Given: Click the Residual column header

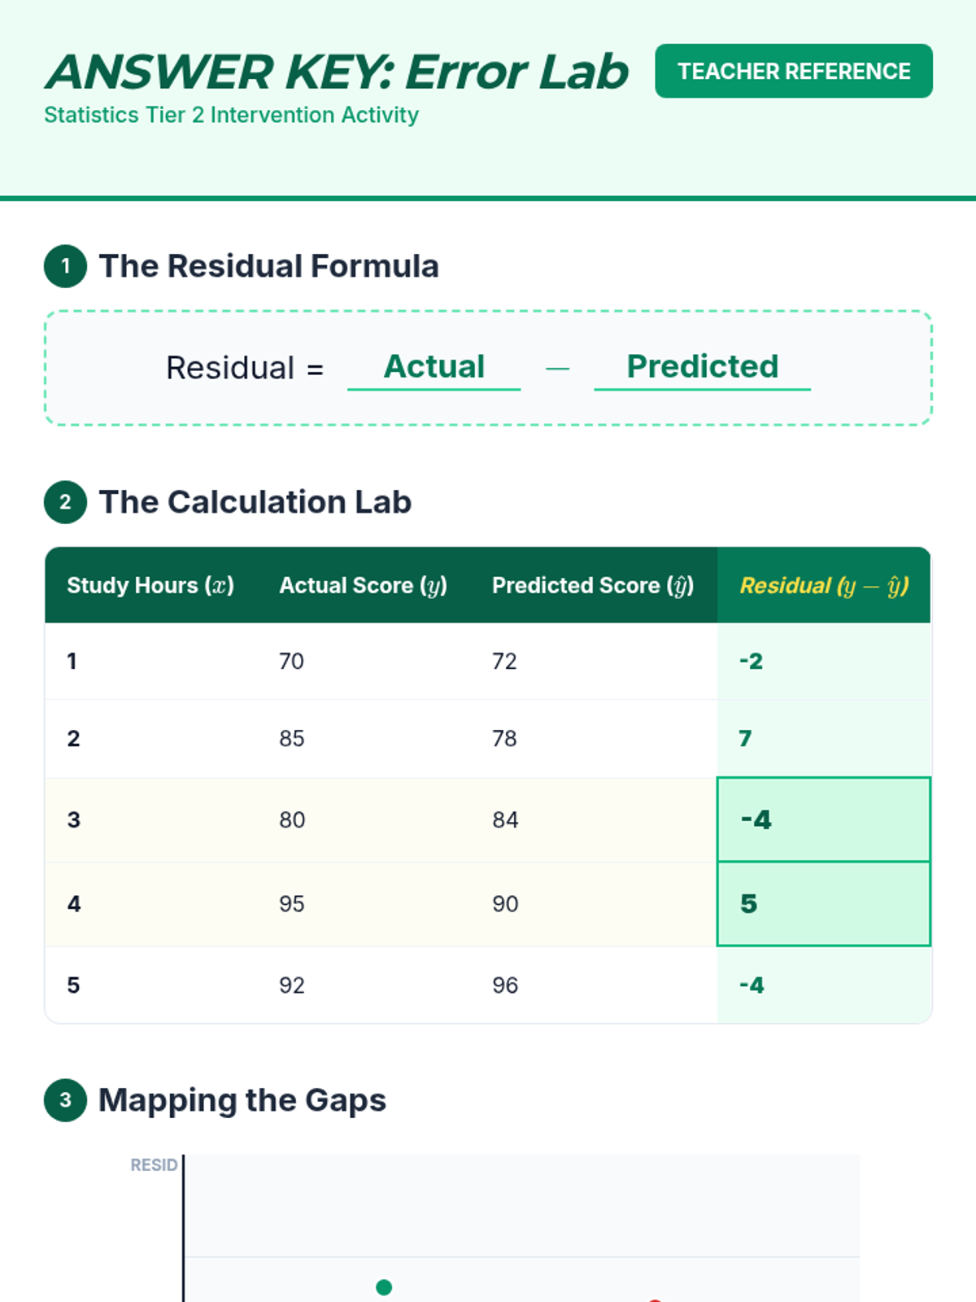Looking at the screenshot, I should coord(823,586).
